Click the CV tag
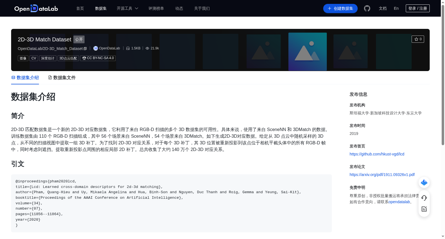The height and width of the screenshot is (239, 445). 34,58
